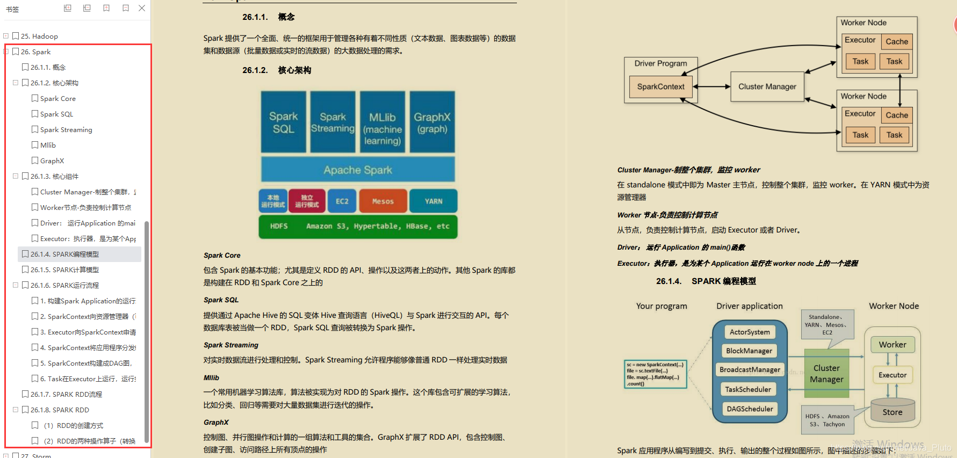The width and height of the screenshot is (957, 458).
Task: Collapse the 26.1.2. 核心架构 tree node
Action: [x=16, y=83]
